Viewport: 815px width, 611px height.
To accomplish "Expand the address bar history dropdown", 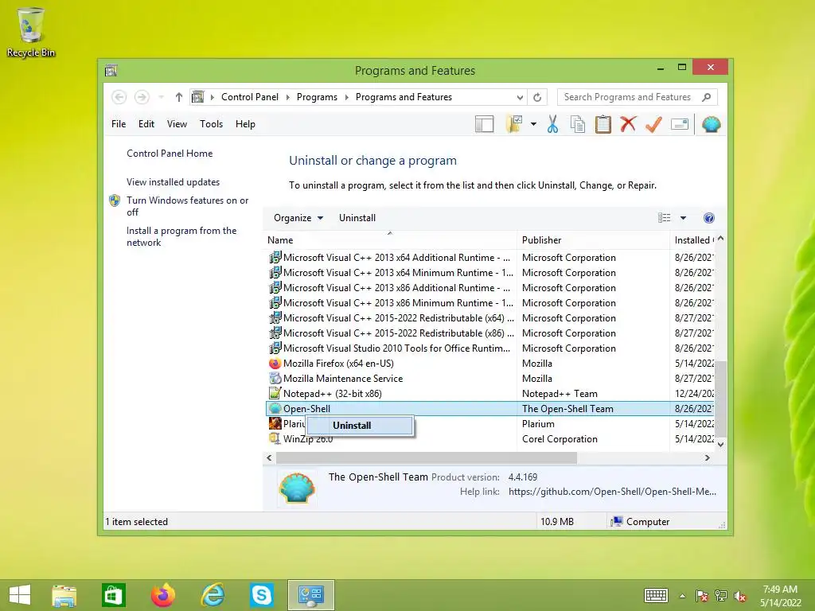I will point(520,97).
